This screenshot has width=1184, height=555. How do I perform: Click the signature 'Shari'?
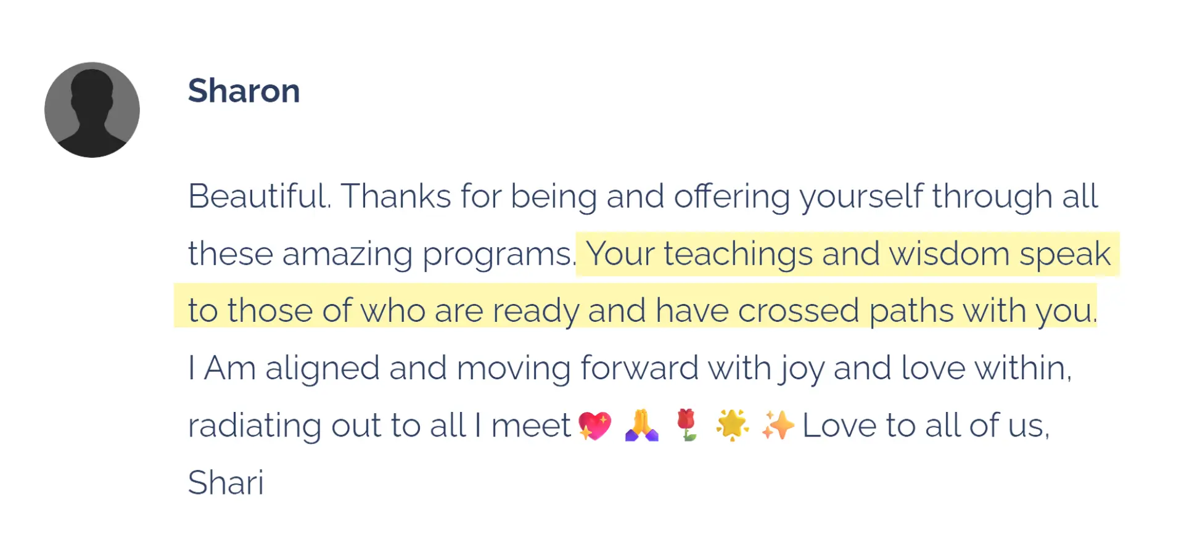pyautogui.click(x=226, y=483)
